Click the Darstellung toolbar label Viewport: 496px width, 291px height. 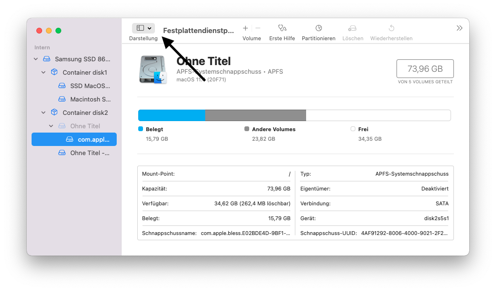(x=143, y=38)
